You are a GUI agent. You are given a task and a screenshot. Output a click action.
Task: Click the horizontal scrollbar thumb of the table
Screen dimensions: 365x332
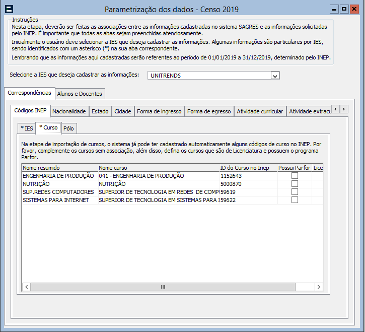(163, 287)
